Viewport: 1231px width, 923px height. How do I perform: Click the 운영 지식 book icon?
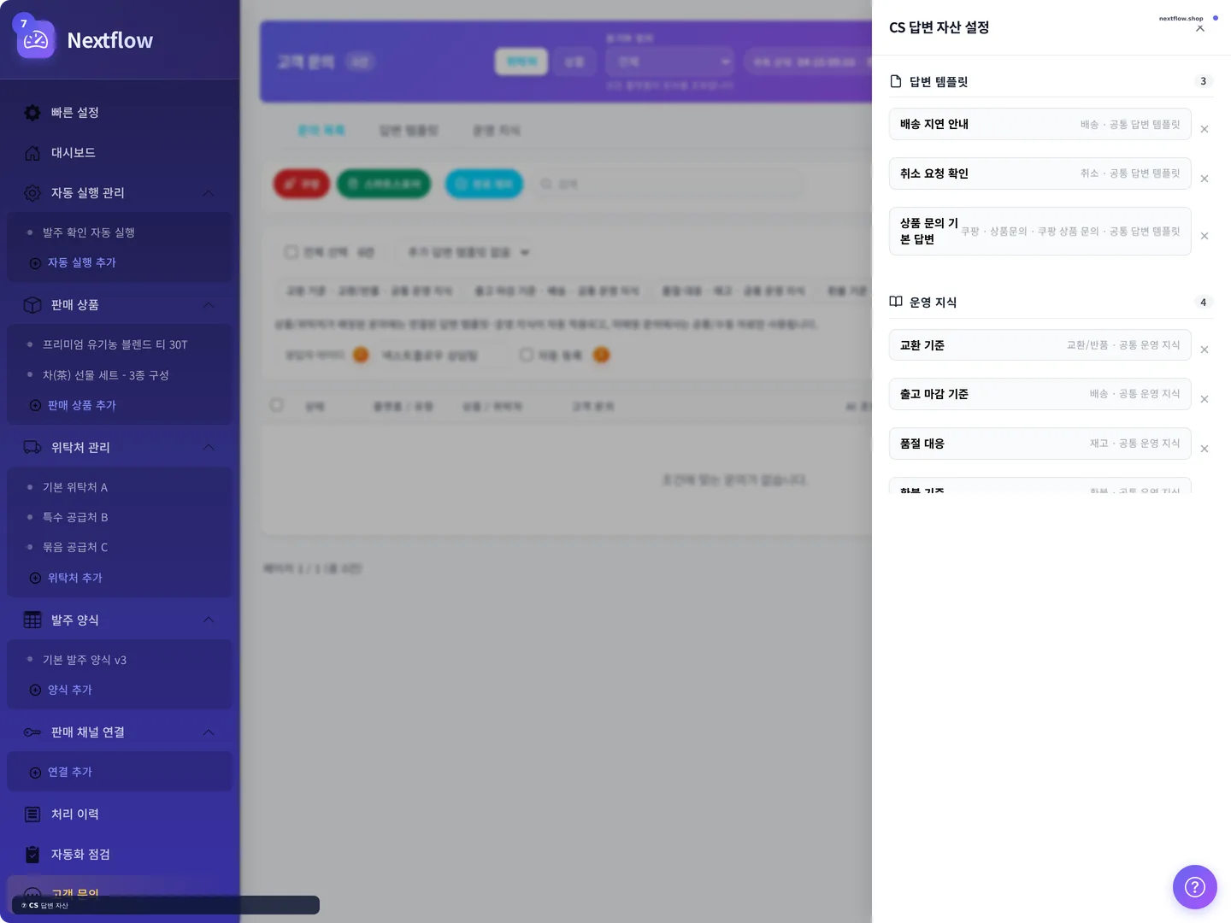(x=895, y=301)
